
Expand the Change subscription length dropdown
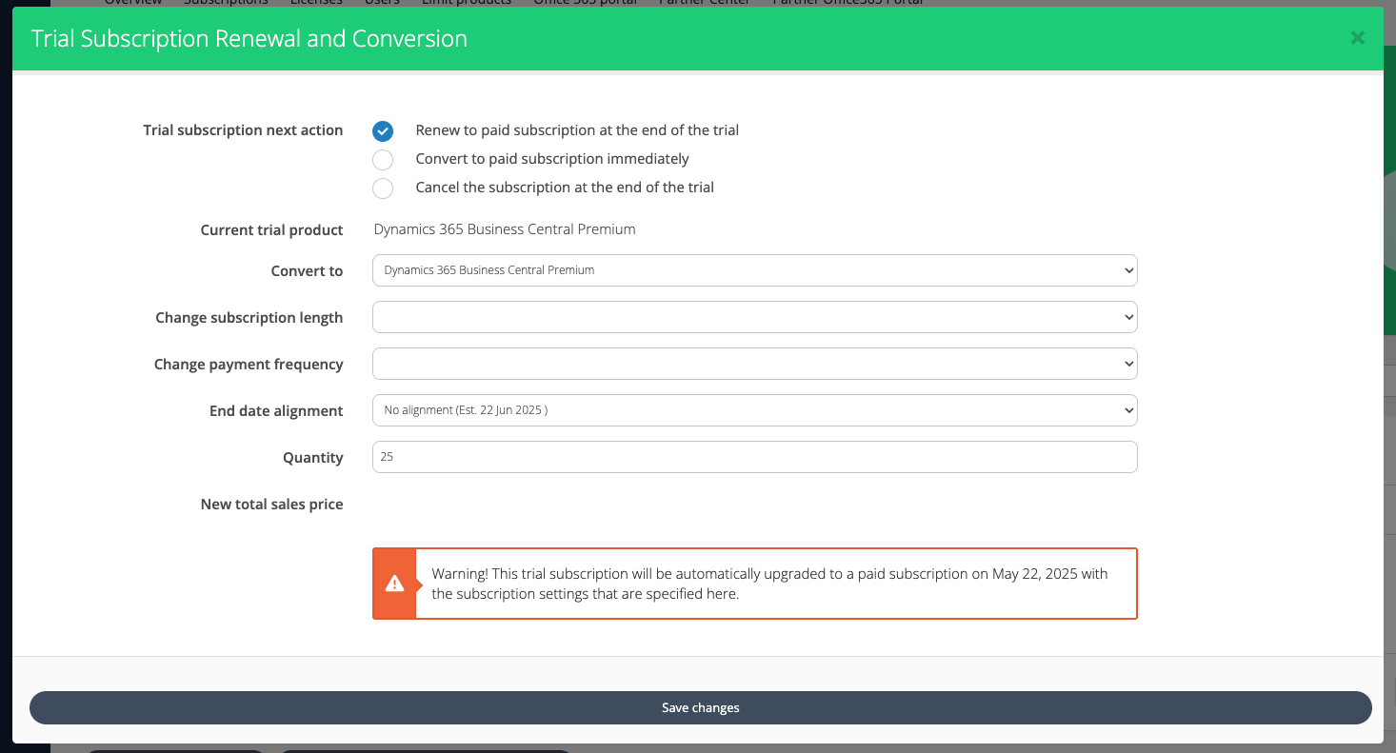(754, 317)
